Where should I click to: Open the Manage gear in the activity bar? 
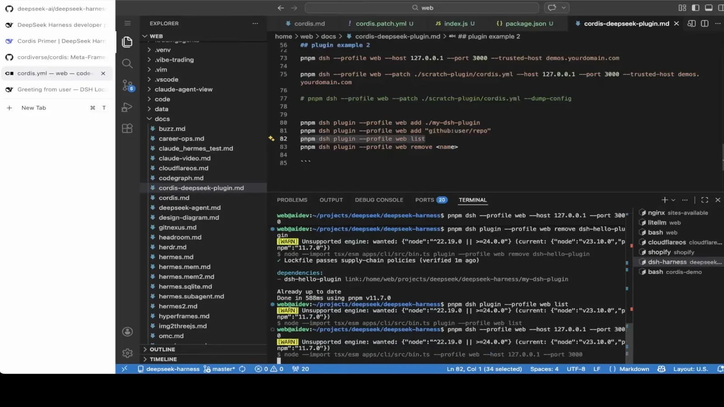click(x=127, y=353)
